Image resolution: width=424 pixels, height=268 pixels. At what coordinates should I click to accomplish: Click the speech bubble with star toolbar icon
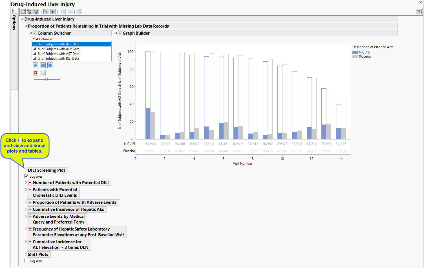coord(46,12)
